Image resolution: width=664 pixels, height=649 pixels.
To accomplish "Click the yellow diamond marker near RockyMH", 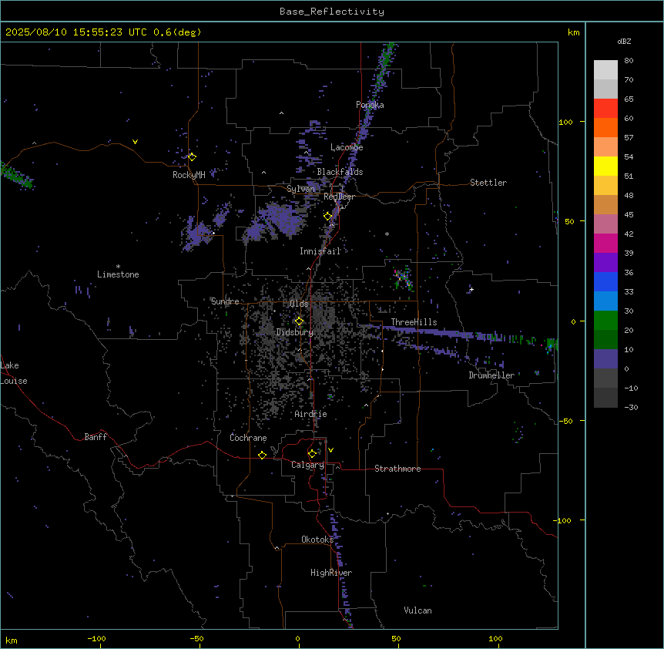I will [x=192, y=157].
